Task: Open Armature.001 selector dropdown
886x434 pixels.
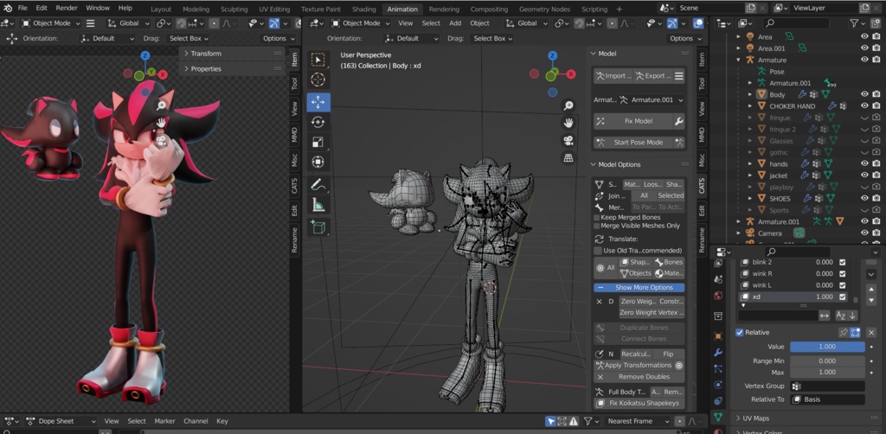Action: pyautogui.click(x=652, y=100)
